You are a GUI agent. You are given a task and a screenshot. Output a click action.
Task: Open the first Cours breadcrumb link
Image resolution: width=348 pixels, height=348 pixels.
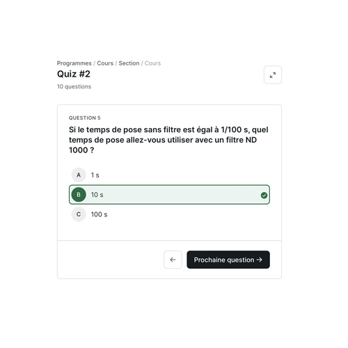click(x=105, y=63)
